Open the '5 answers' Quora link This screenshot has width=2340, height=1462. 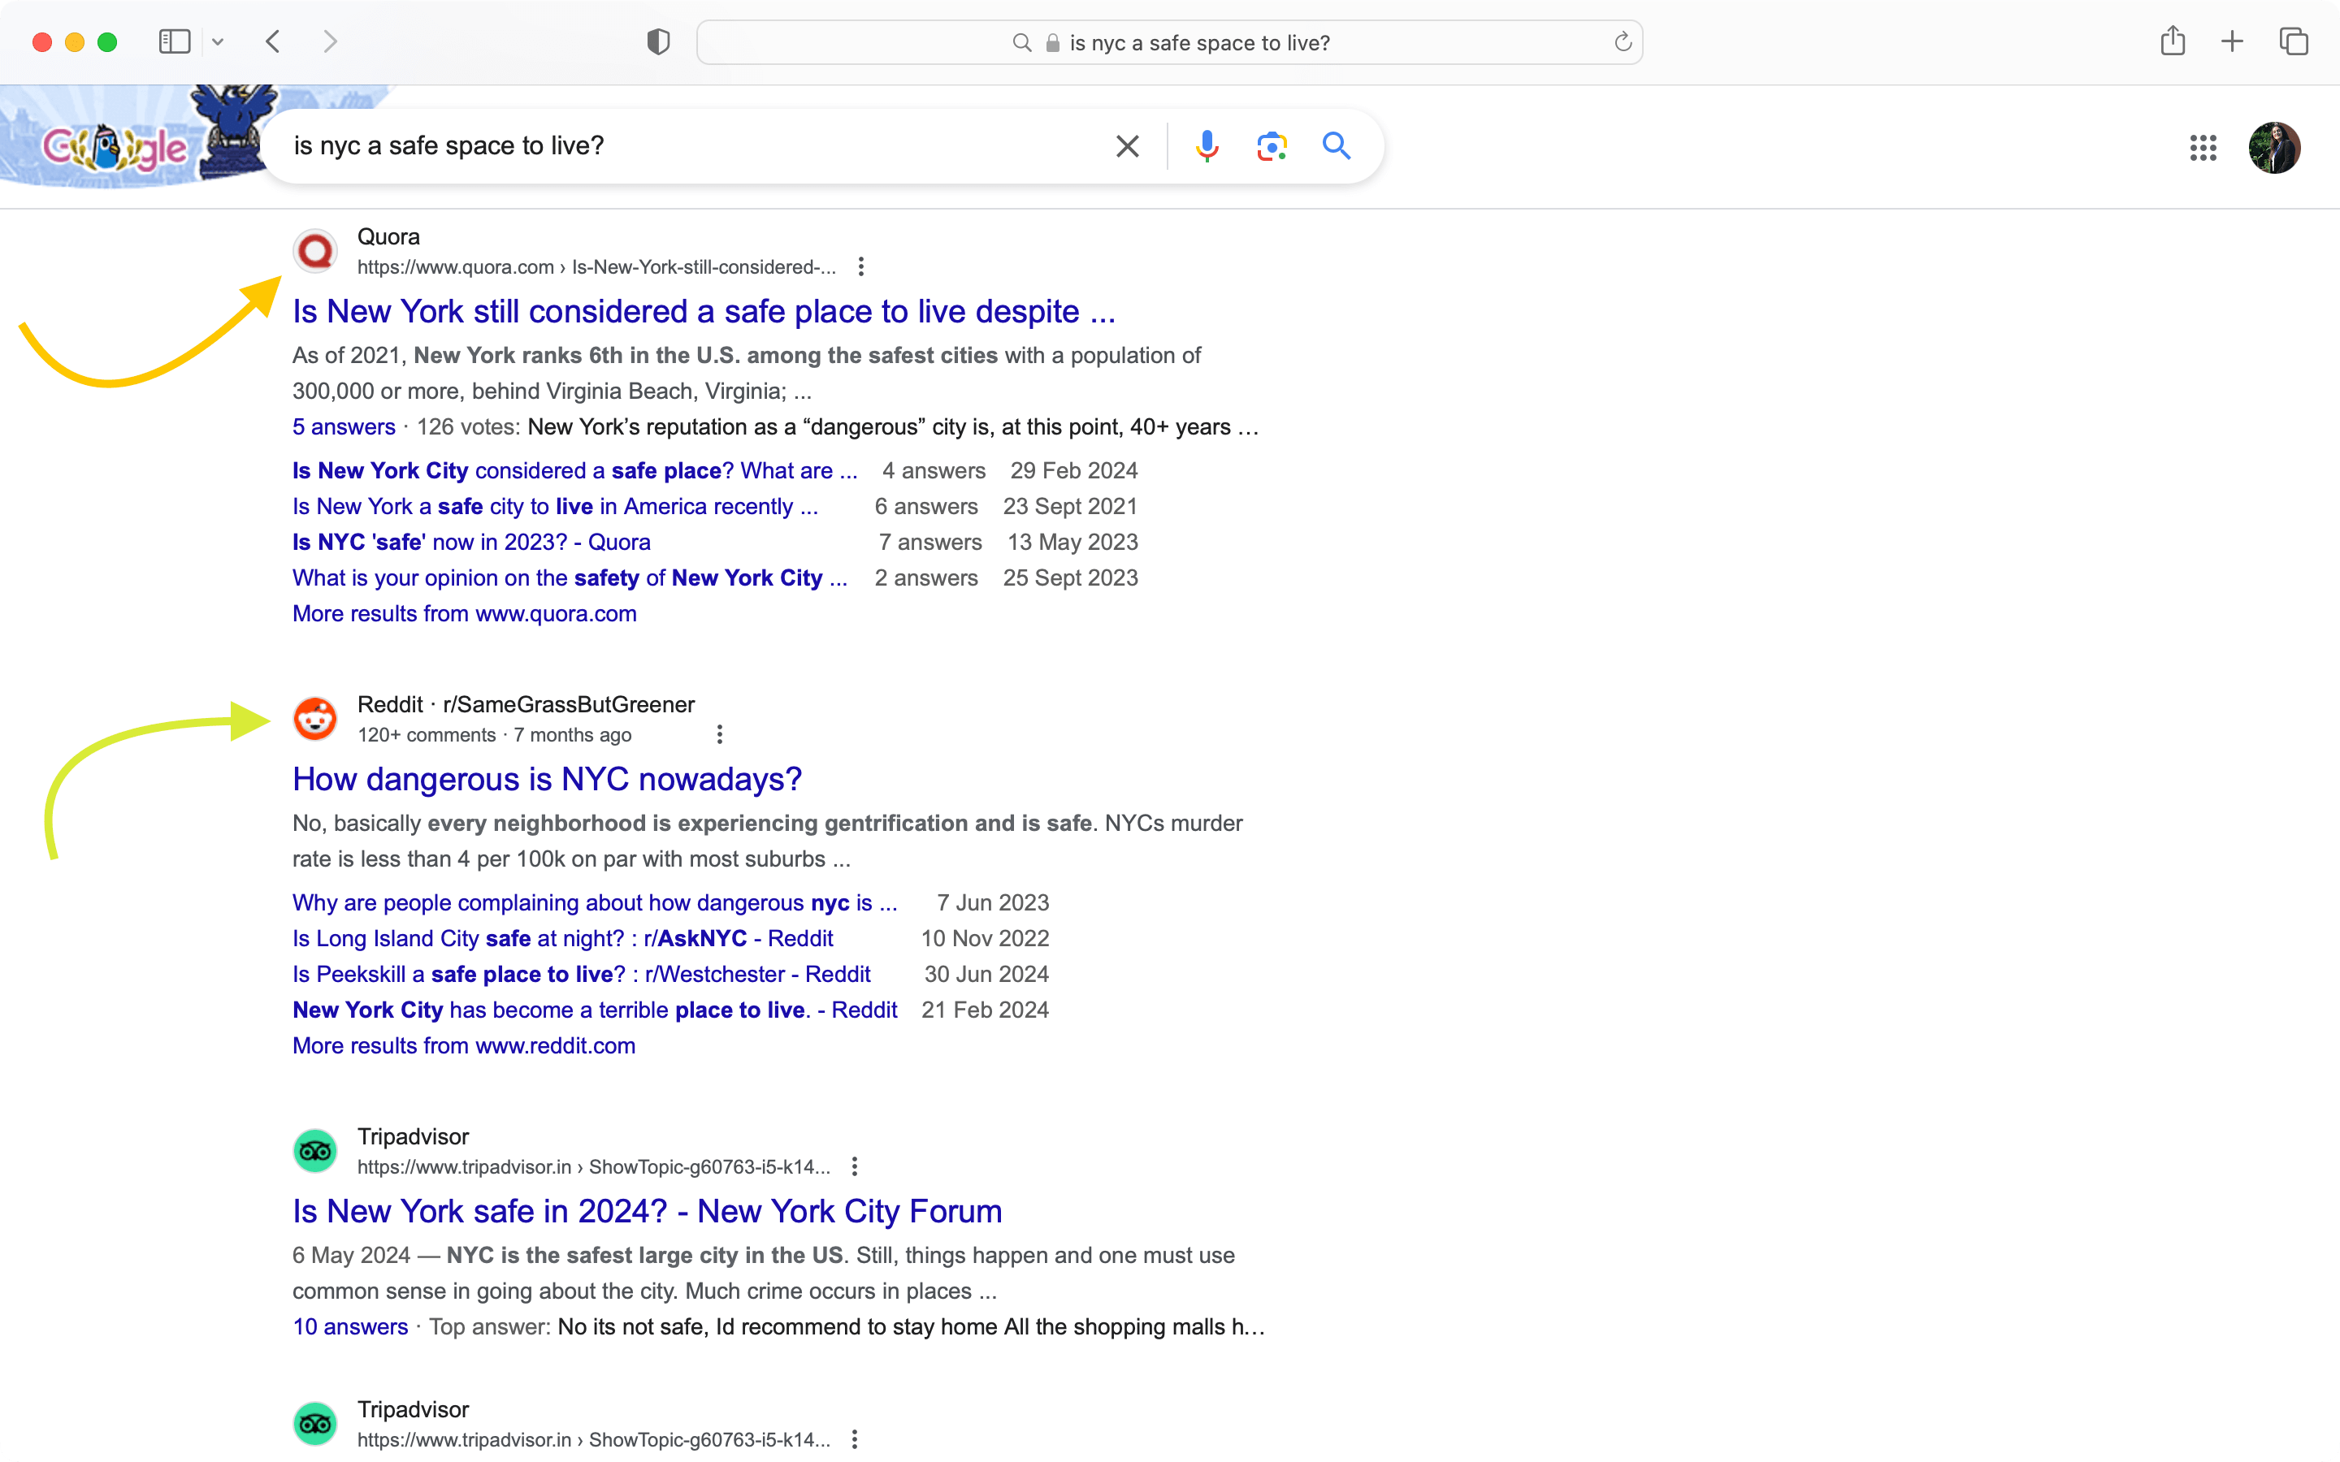344,427
